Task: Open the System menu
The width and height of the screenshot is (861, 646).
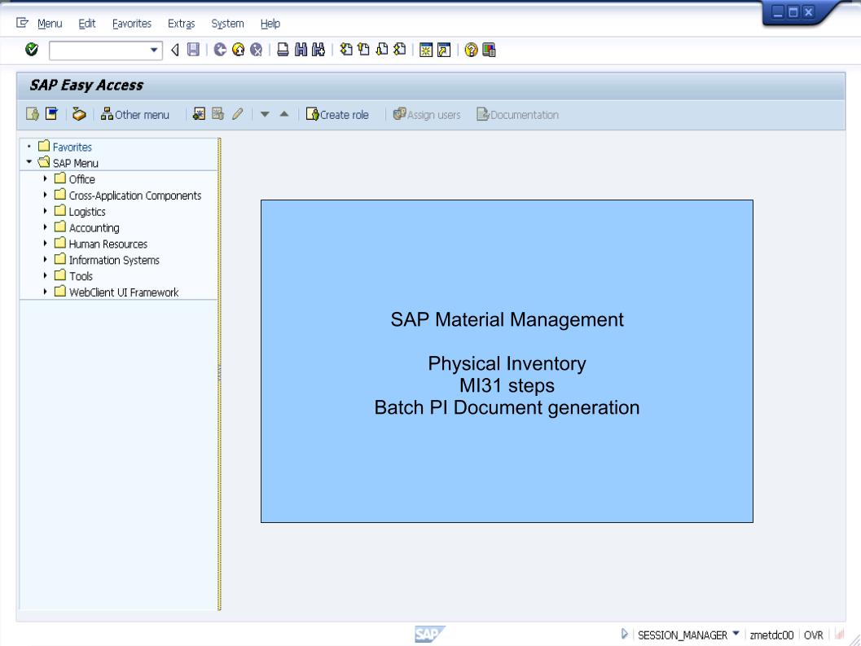Action: coord(227,24)
